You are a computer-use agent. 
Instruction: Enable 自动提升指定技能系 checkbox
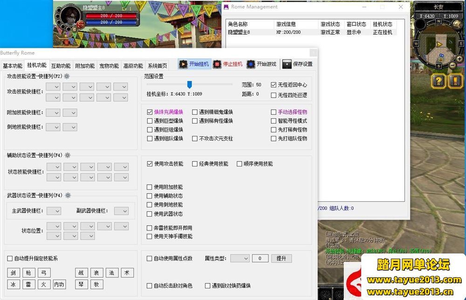[10, 259]
